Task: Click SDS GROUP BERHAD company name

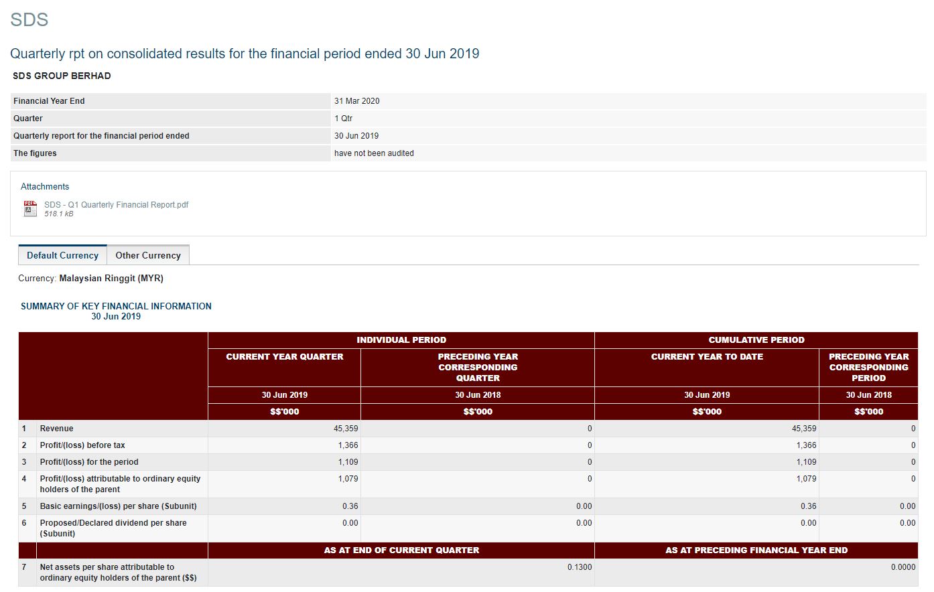Action: coord(62,76)
